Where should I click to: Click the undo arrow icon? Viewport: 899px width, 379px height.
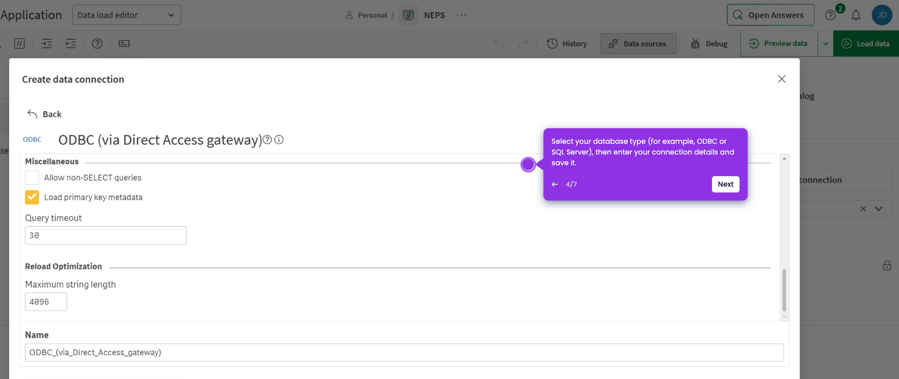499,43
